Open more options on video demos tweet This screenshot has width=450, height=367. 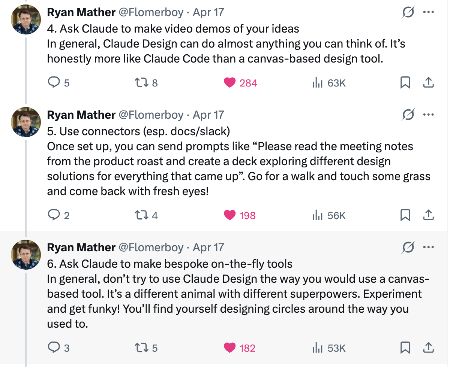click(428, 12)
